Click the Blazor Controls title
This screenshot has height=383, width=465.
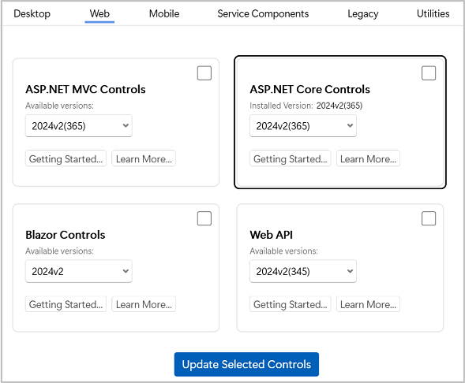coord(66,235)
